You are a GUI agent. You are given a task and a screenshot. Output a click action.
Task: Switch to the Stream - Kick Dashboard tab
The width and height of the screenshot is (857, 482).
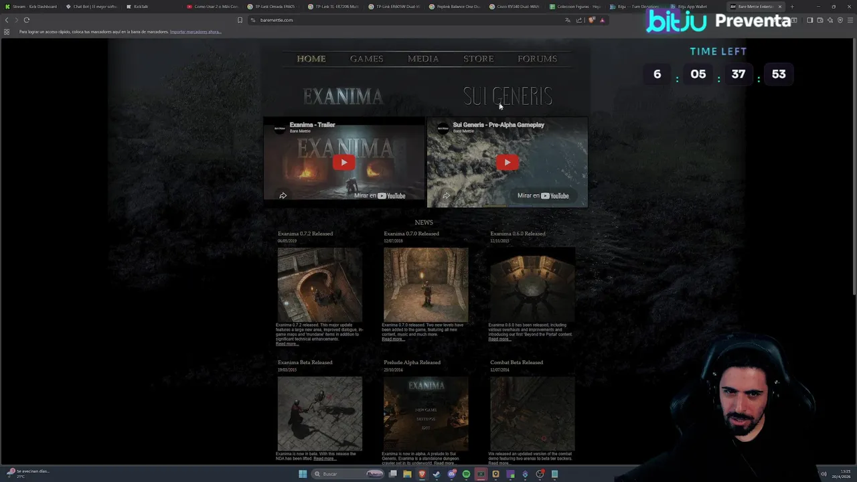pos(31,7)
